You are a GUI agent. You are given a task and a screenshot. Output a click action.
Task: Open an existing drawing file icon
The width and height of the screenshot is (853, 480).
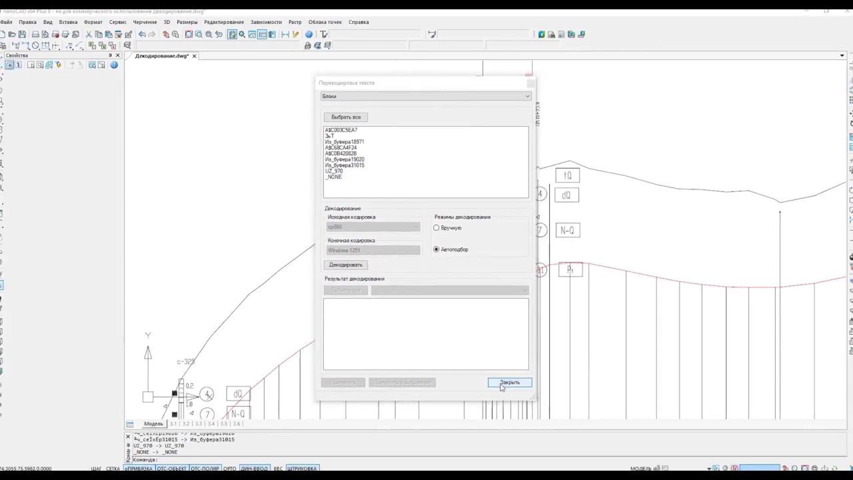(x=12, y=35)
